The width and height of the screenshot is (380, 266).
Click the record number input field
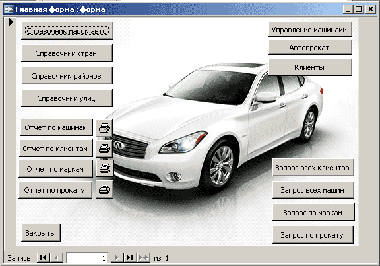coord(87,258)
